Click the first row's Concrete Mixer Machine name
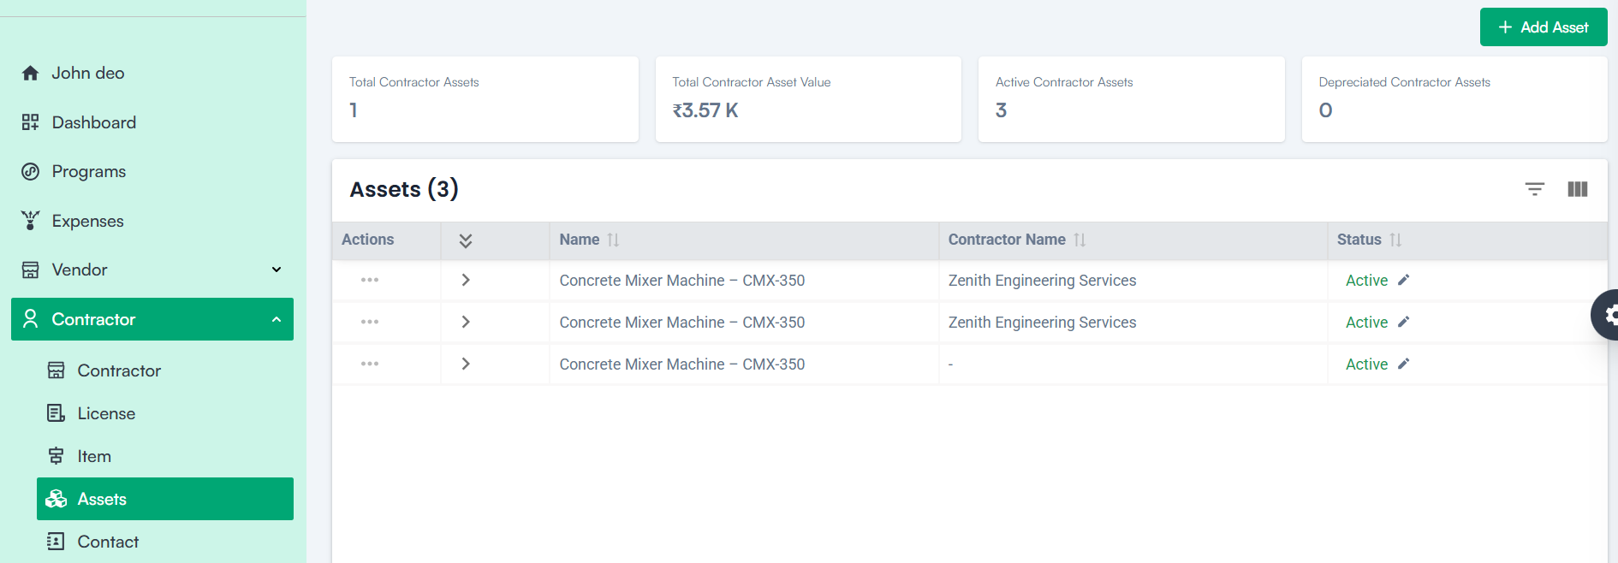The height and width of the screenshot is (563, 1618). click(x=682, y=281)
